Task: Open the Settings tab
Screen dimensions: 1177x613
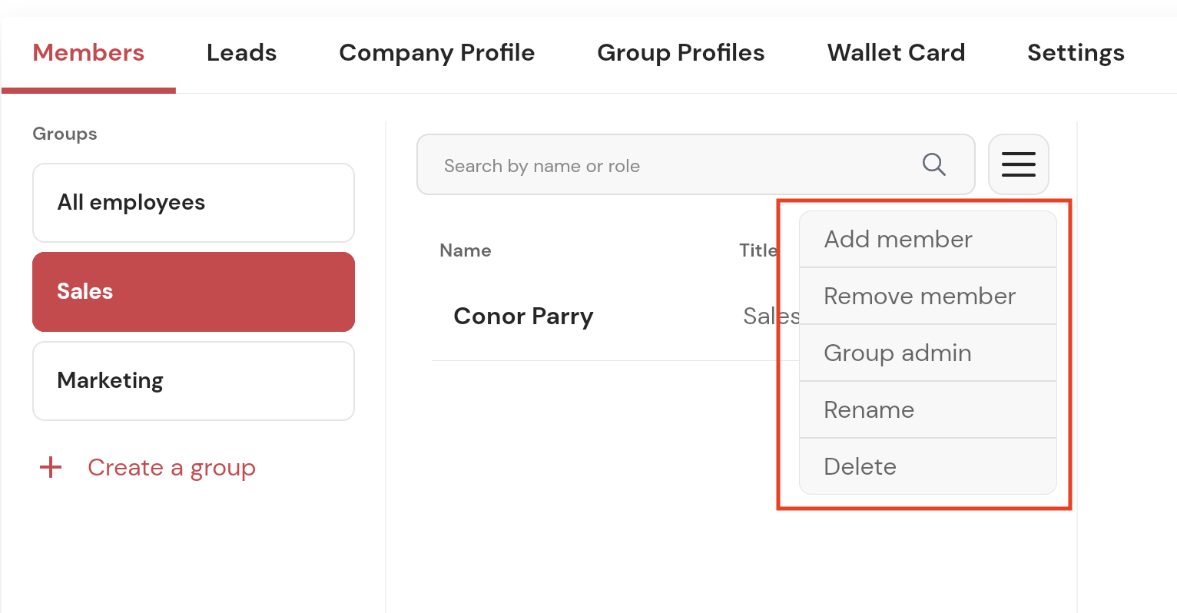Action: (x=1076, y=53)
